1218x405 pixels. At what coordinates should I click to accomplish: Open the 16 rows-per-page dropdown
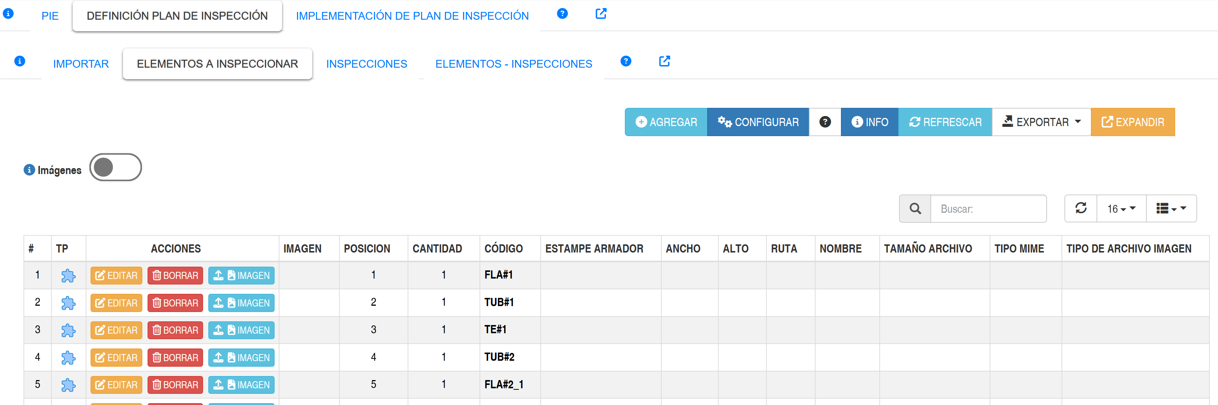(x=1121, y=209)
